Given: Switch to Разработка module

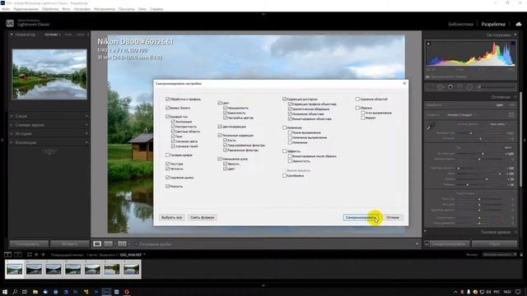Looking at the screenshot, I should click(493, 24).
